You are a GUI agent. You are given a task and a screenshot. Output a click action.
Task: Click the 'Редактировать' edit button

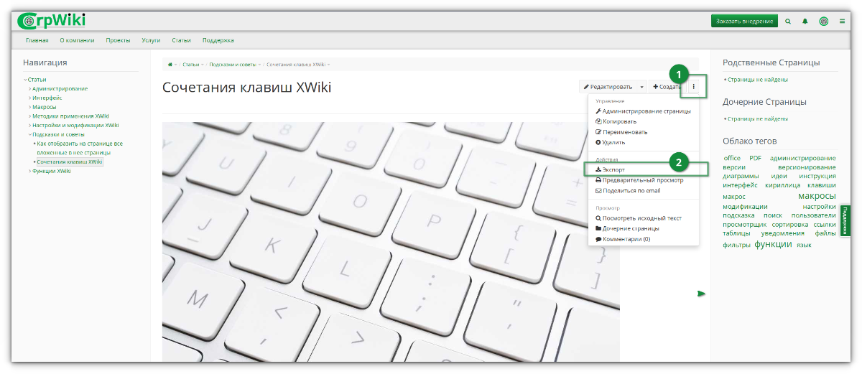(x=608, y=87)
